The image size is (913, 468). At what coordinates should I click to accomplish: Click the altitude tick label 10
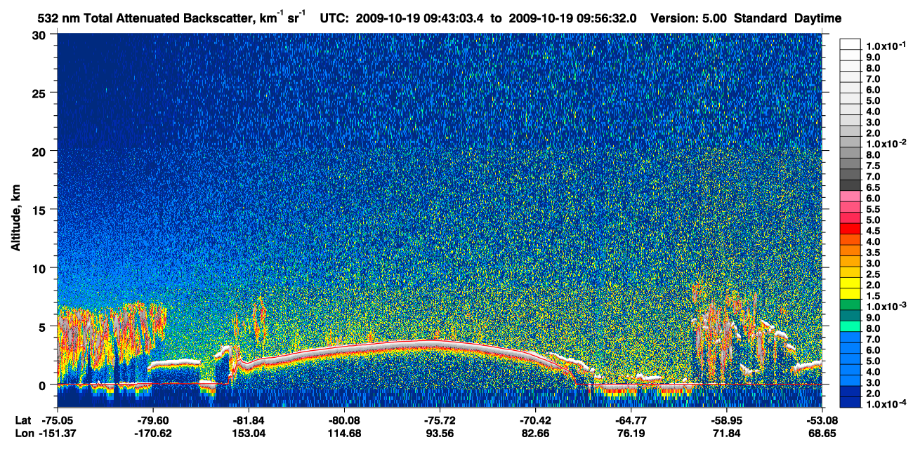tap(39, 268)
